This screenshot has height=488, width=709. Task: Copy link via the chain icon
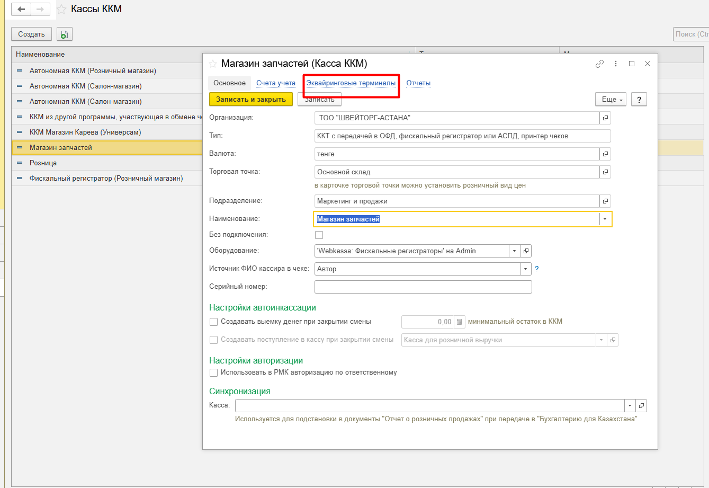point(599,64)
